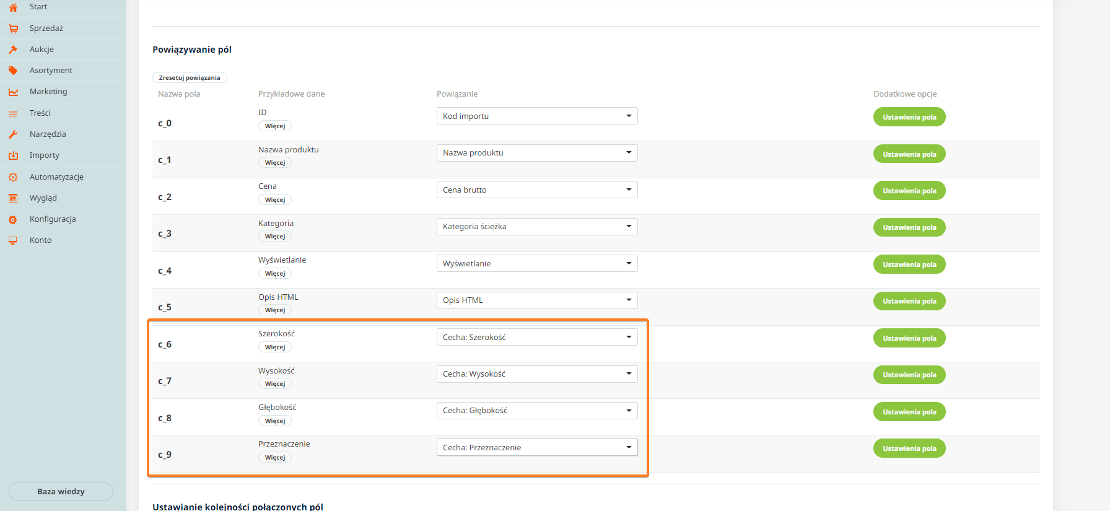The width and height of the screenshot is (1110, 511).
Task: Click the Start home icon in sidebar
Action: (x=13, y=7)
